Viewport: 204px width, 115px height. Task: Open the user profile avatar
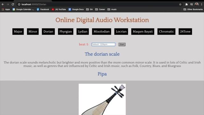pos(197,4)
